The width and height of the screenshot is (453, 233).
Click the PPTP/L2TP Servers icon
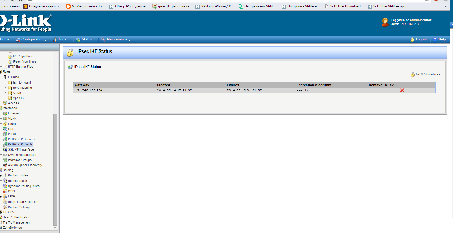(5, 139)
